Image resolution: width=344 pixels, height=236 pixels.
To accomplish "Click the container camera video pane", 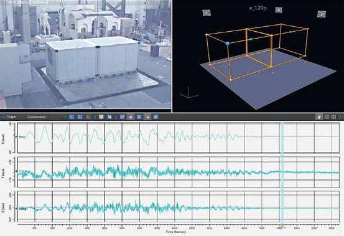I will click(85, 54).
